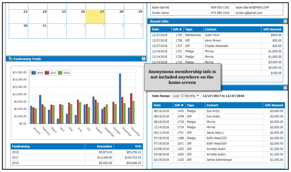The width and height of the screenshot is (291, 172).
Task: Close the panel with Date Range filter
Action: tap(285, 88)
